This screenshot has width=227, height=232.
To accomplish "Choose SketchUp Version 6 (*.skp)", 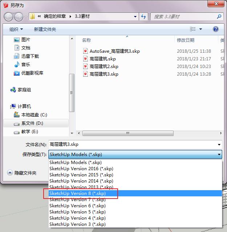I will [x=135, y=206].
